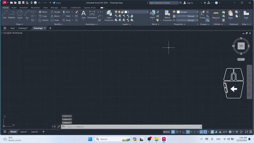Open Layer Properties manager
The width and height of the screenshot is (254, 143).
[109, 16]
